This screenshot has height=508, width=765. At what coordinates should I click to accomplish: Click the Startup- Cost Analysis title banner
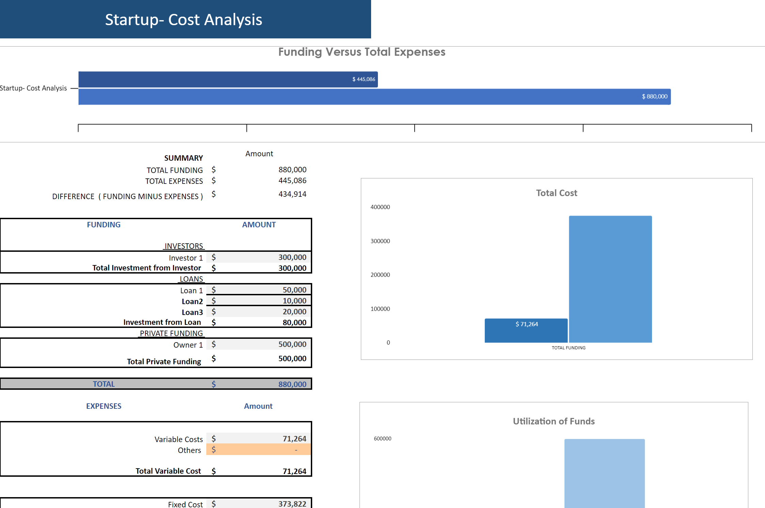coord(184,19)
